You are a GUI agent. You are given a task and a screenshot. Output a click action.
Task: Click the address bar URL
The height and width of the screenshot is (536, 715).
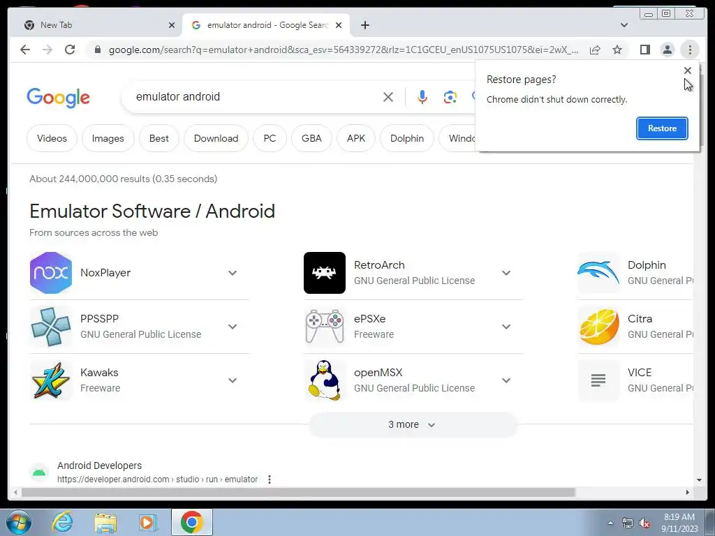pos(344,50)
